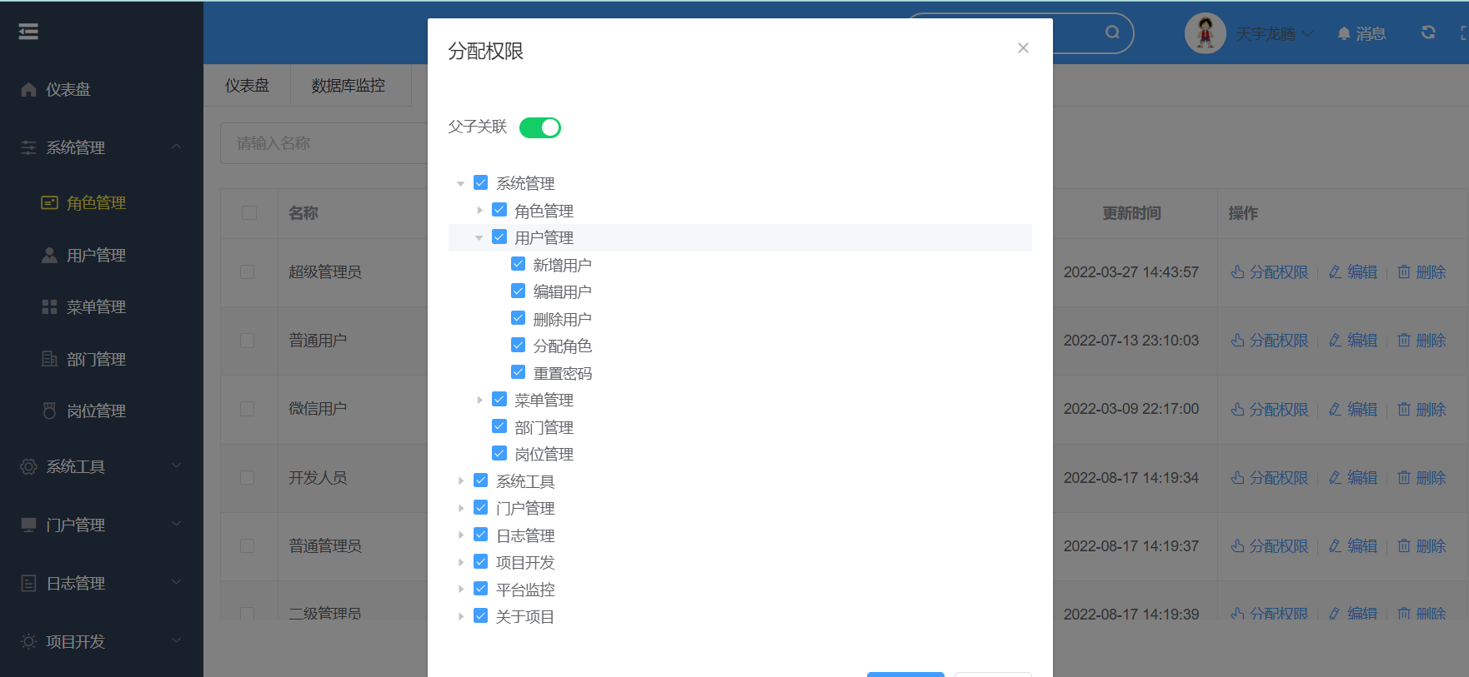Image resolution: width=1469 pixels, height=677 pixels.
Task: Click the 用户管理 person icon in sidebar
Action: (49, 255)
